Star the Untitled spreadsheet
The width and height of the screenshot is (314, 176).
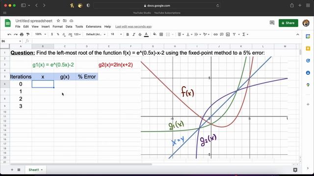pos(58,21)
